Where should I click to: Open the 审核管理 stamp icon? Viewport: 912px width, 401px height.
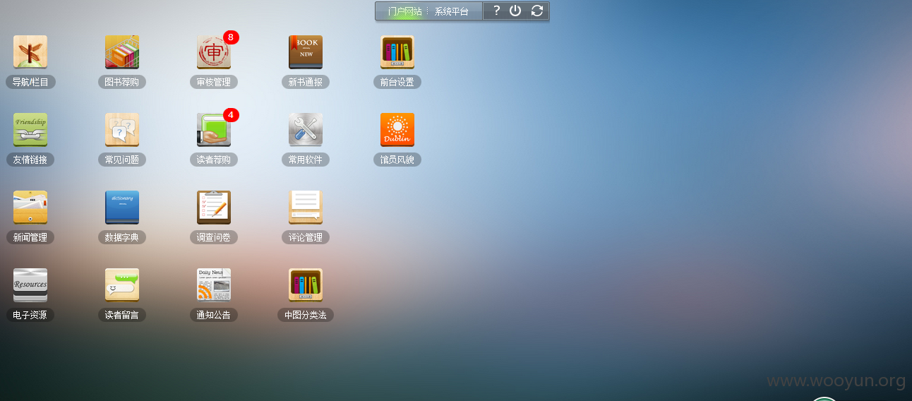[x=214, y=52]
